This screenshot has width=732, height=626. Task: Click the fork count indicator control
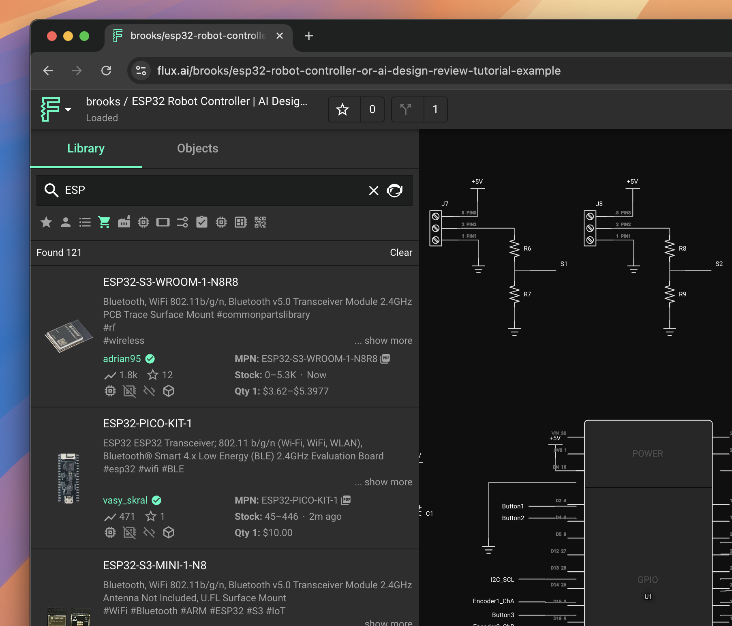(419, 109)
